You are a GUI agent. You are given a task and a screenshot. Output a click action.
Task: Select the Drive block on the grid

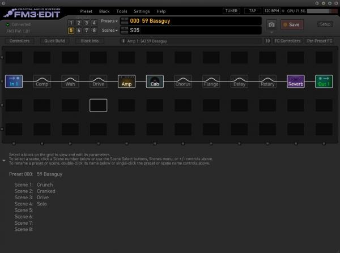point(98,82)
